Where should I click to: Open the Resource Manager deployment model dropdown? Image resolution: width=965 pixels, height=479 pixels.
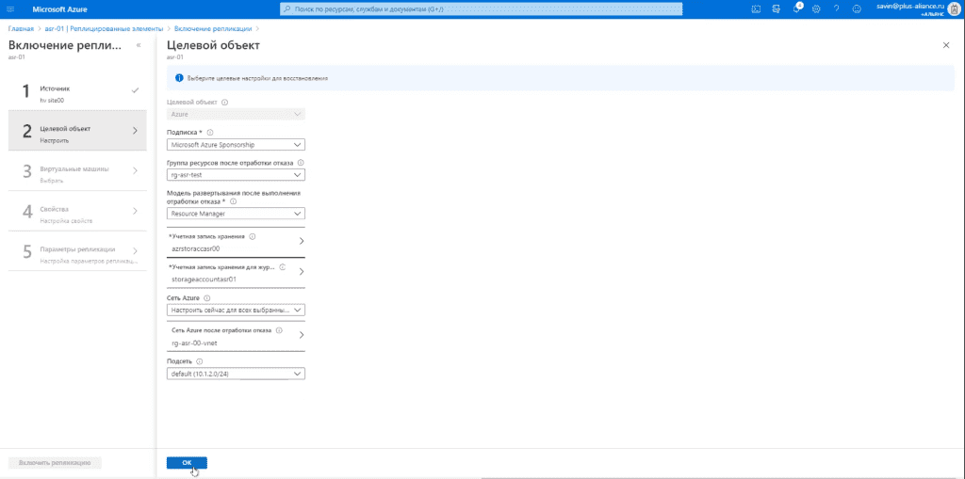pyautogui.click(x=236, y=214)
